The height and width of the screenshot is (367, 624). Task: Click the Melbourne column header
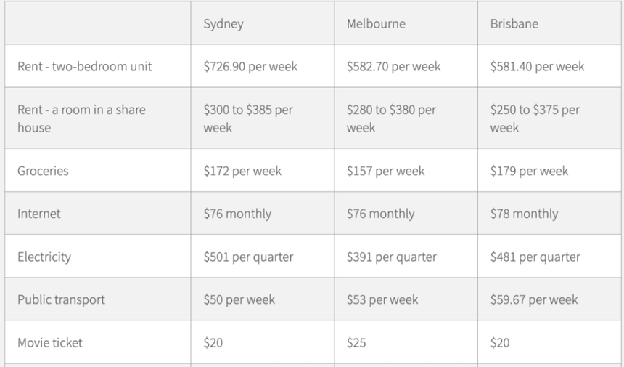(376, 23)
